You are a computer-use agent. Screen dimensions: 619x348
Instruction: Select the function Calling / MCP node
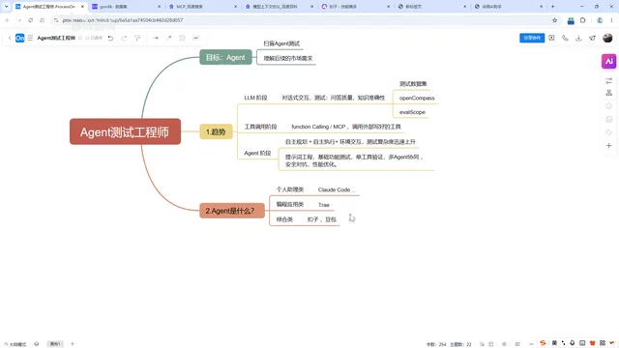346,127
